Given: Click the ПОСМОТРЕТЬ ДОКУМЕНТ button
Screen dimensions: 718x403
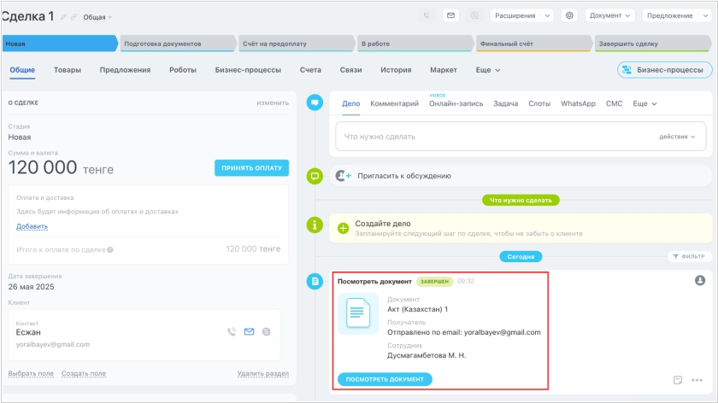Looking at the screenshot, I should [x=385, y=379].
